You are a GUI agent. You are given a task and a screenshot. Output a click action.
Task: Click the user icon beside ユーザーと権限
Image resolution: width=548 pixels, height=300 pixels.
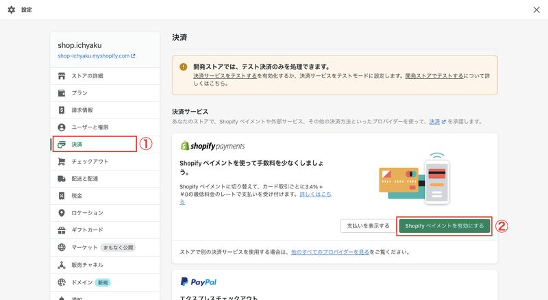(x=62, y=127)
